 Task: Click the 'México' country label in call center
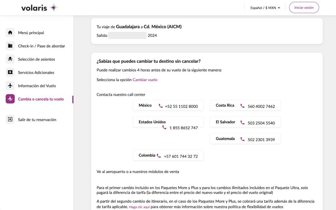145,105
